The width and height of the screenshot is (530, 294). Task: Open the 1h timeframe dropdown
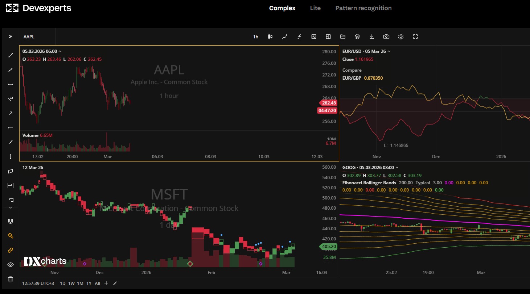pos(255,37)
